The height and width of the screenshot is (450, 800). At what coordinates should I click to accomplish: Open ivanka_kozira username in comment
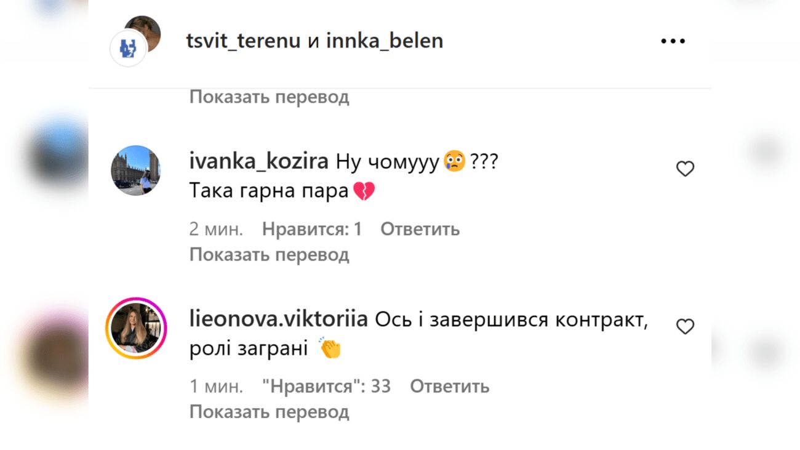(x=259, y=161)
